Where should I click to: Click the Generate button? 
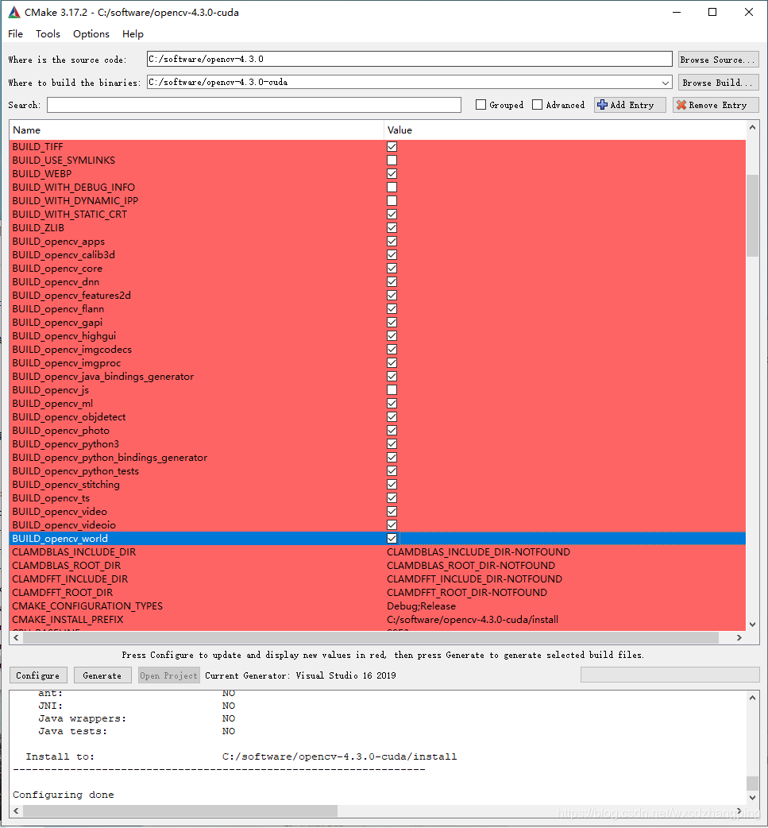pos(102,675)
